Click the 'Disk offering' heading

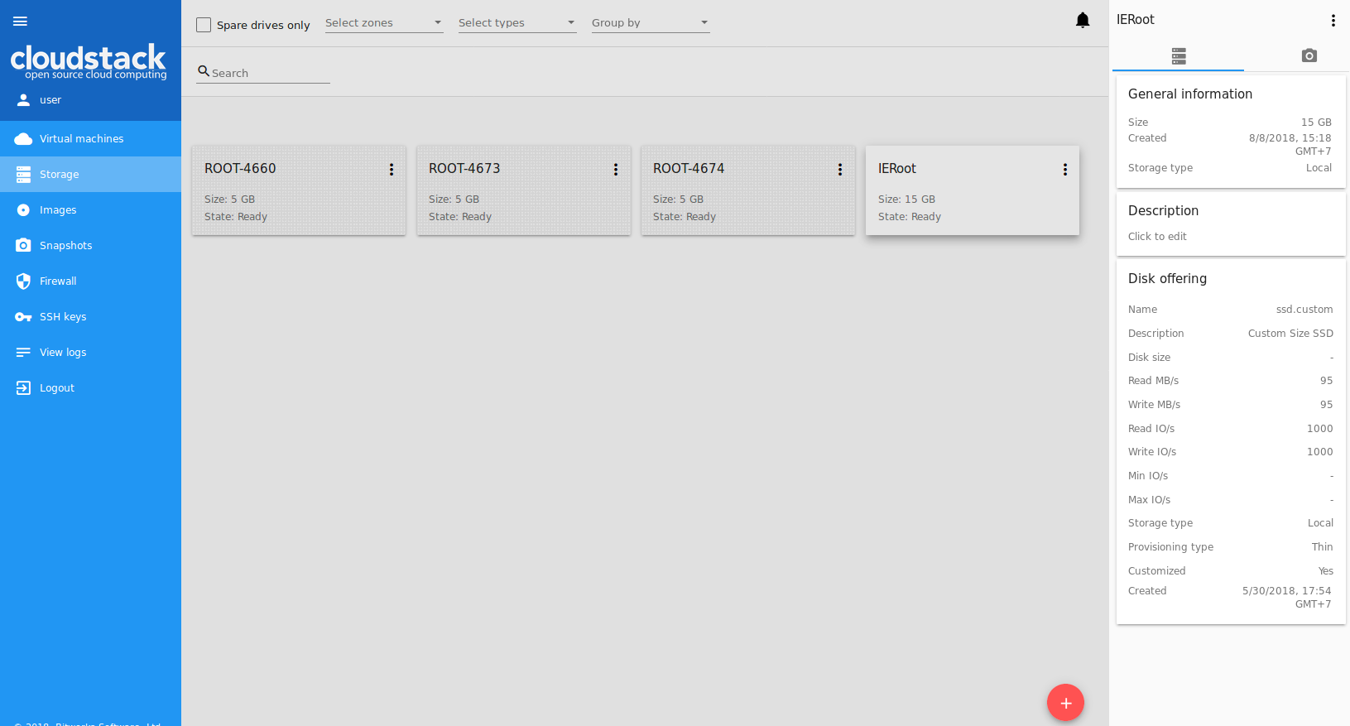pos(1167,279)
